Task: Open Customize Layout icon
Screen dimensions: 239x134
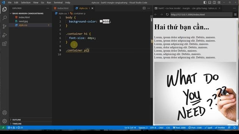Action: [x=219, y=3]
